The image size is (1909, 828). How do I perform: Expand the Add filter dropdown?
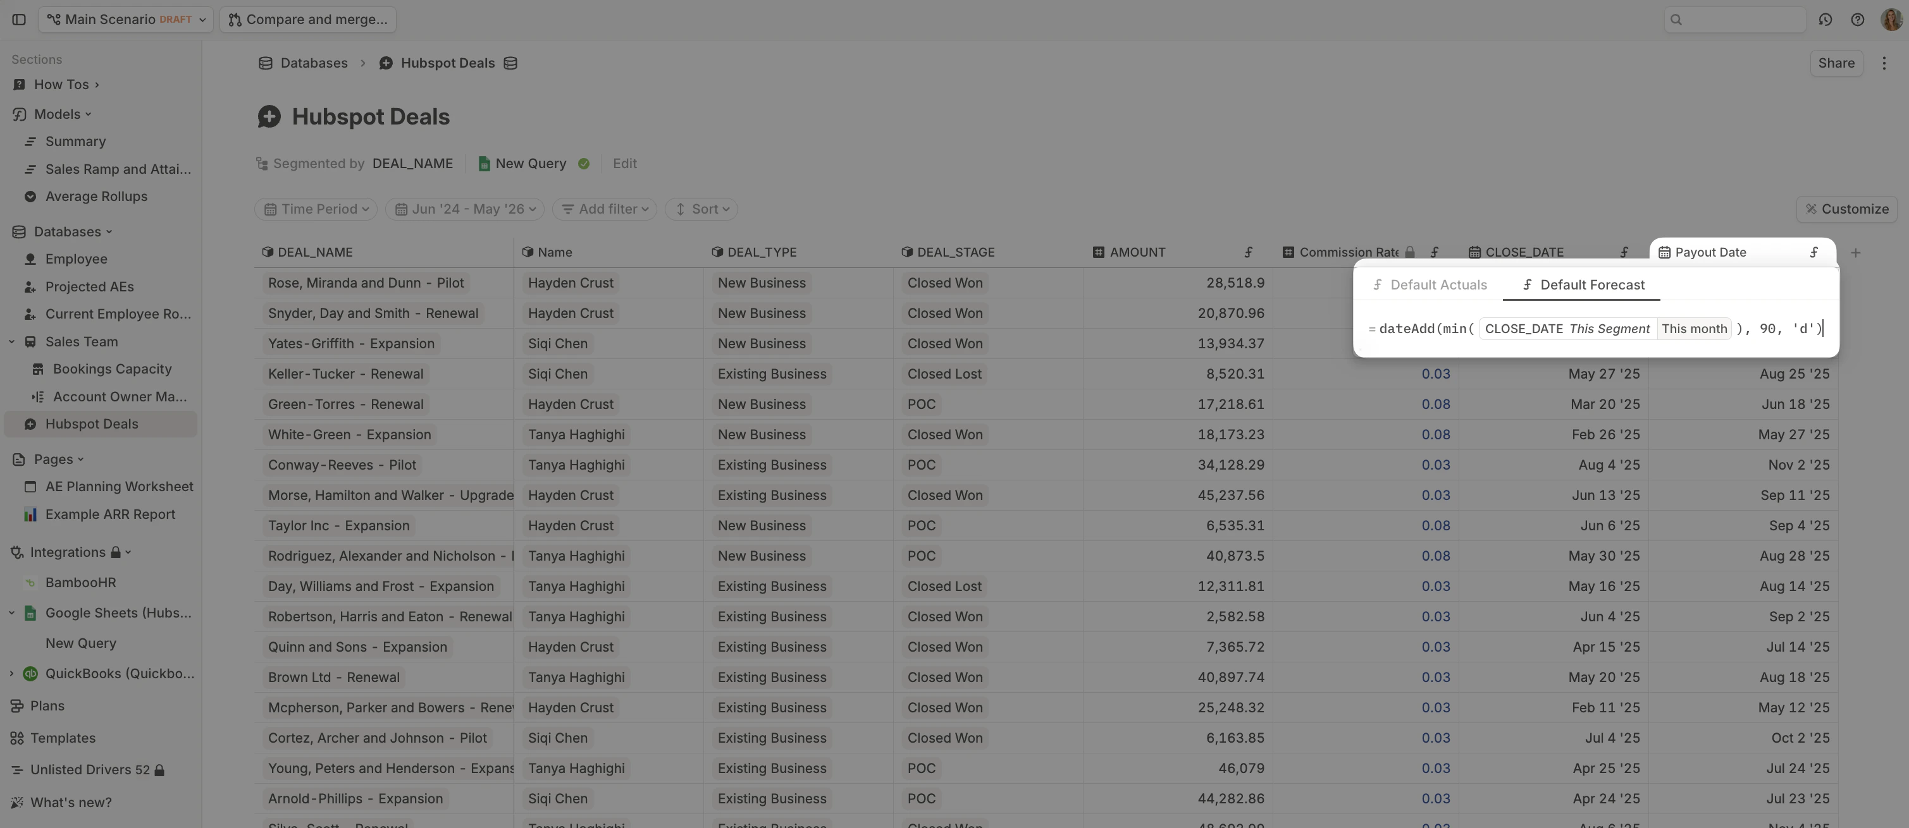[x=605, y=209]
